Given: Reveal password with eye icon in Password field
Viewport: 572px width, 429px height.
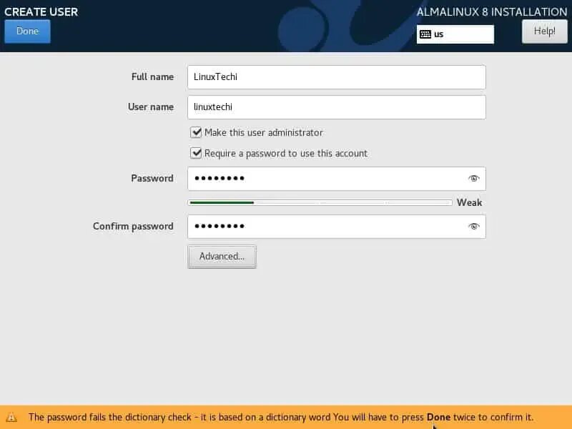Looking at the screenshot, I should pyautogui.click(x=473, y=178).
